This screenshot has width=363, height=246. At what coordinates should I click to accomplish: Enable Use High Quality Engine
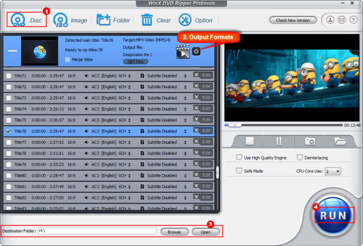pyautogui.click(x=239, y=157)
